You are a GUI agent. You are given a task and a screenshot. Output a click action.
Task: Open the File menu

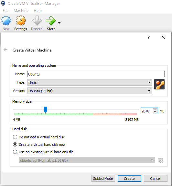point(5,11)
